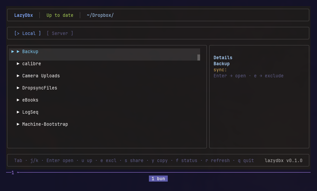Image resolution: width=317 pixels, height=191 pixels.
Task: Expand the calibre folder triangle
Action: [18, 64]
